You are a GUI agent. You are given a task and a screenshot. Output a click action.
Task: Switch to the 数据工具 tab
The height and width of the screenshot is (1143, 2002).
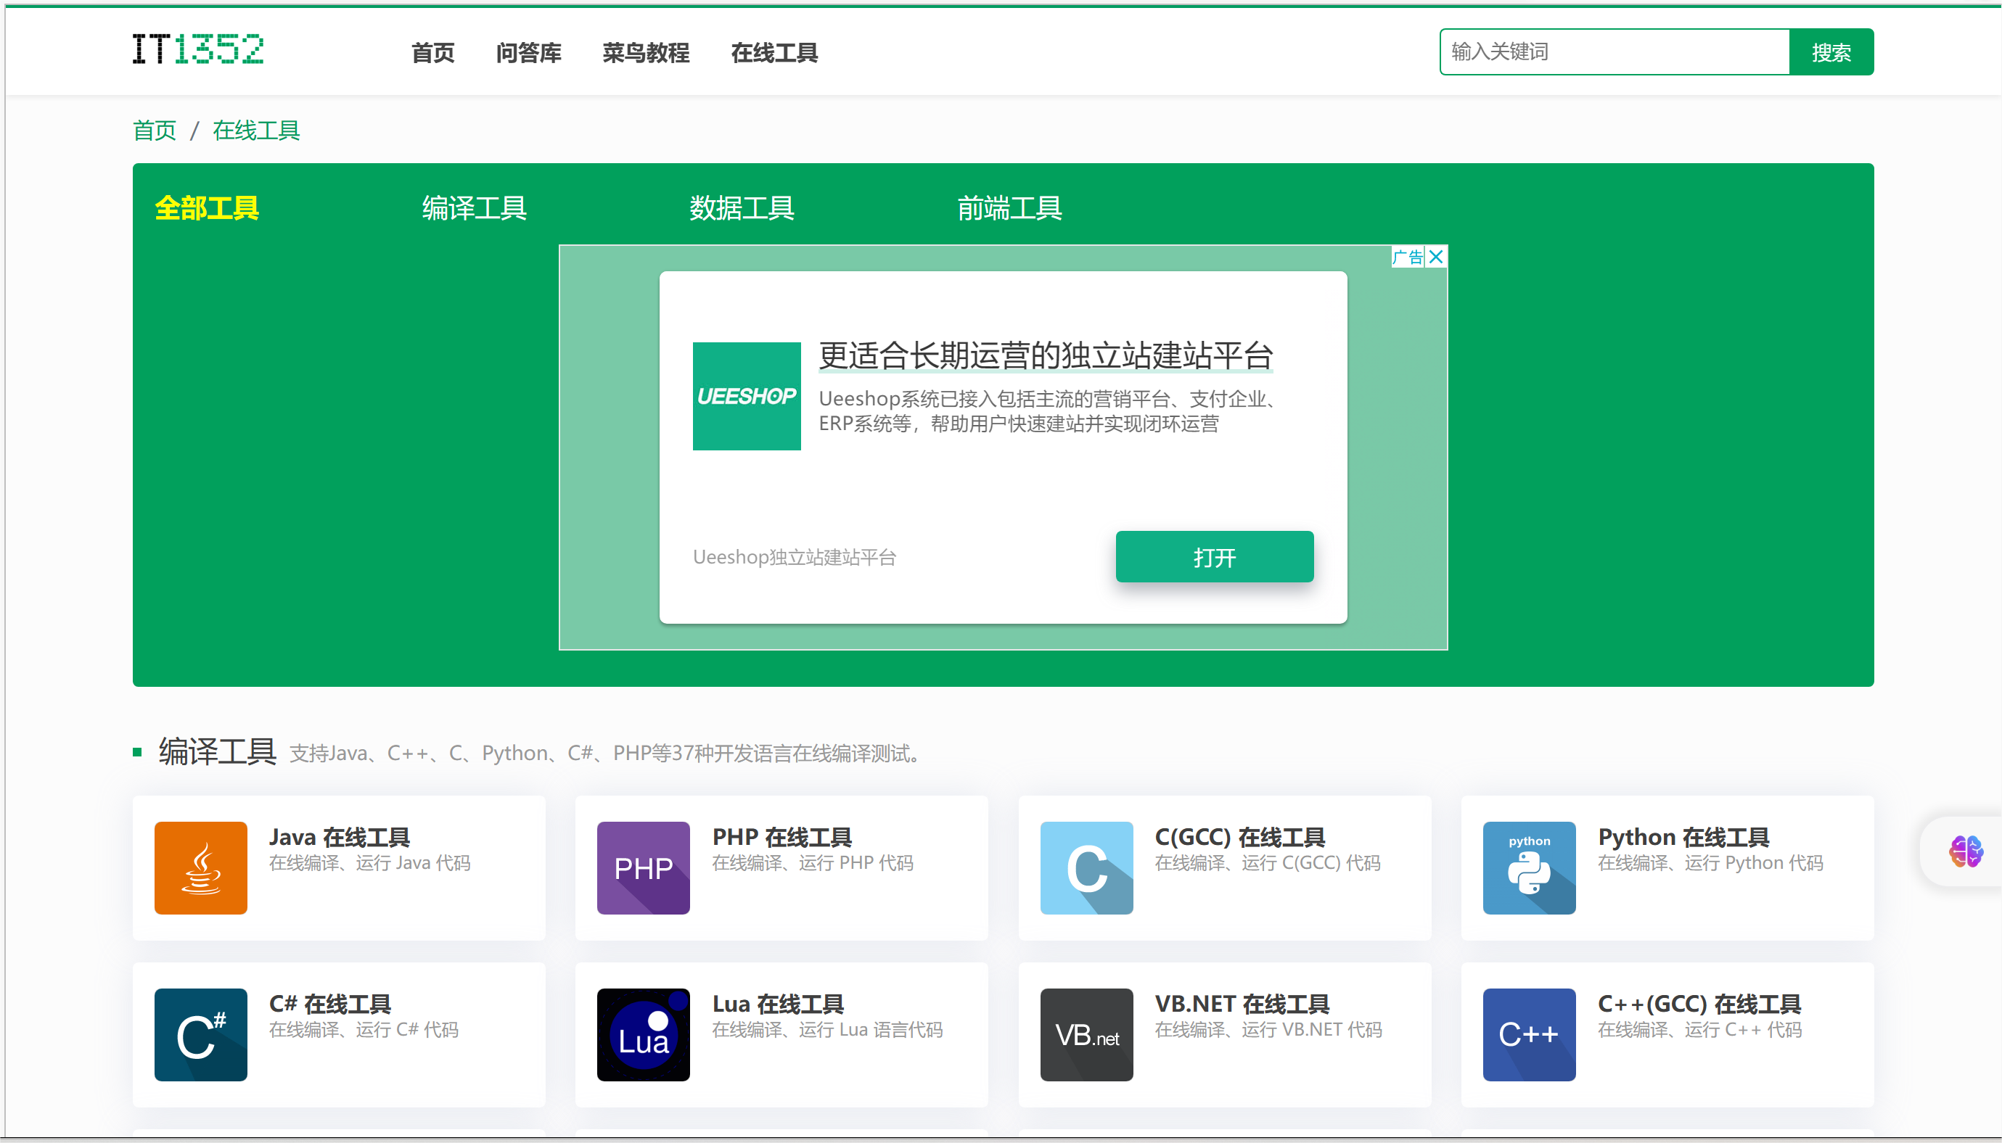(x=742, y=208)
